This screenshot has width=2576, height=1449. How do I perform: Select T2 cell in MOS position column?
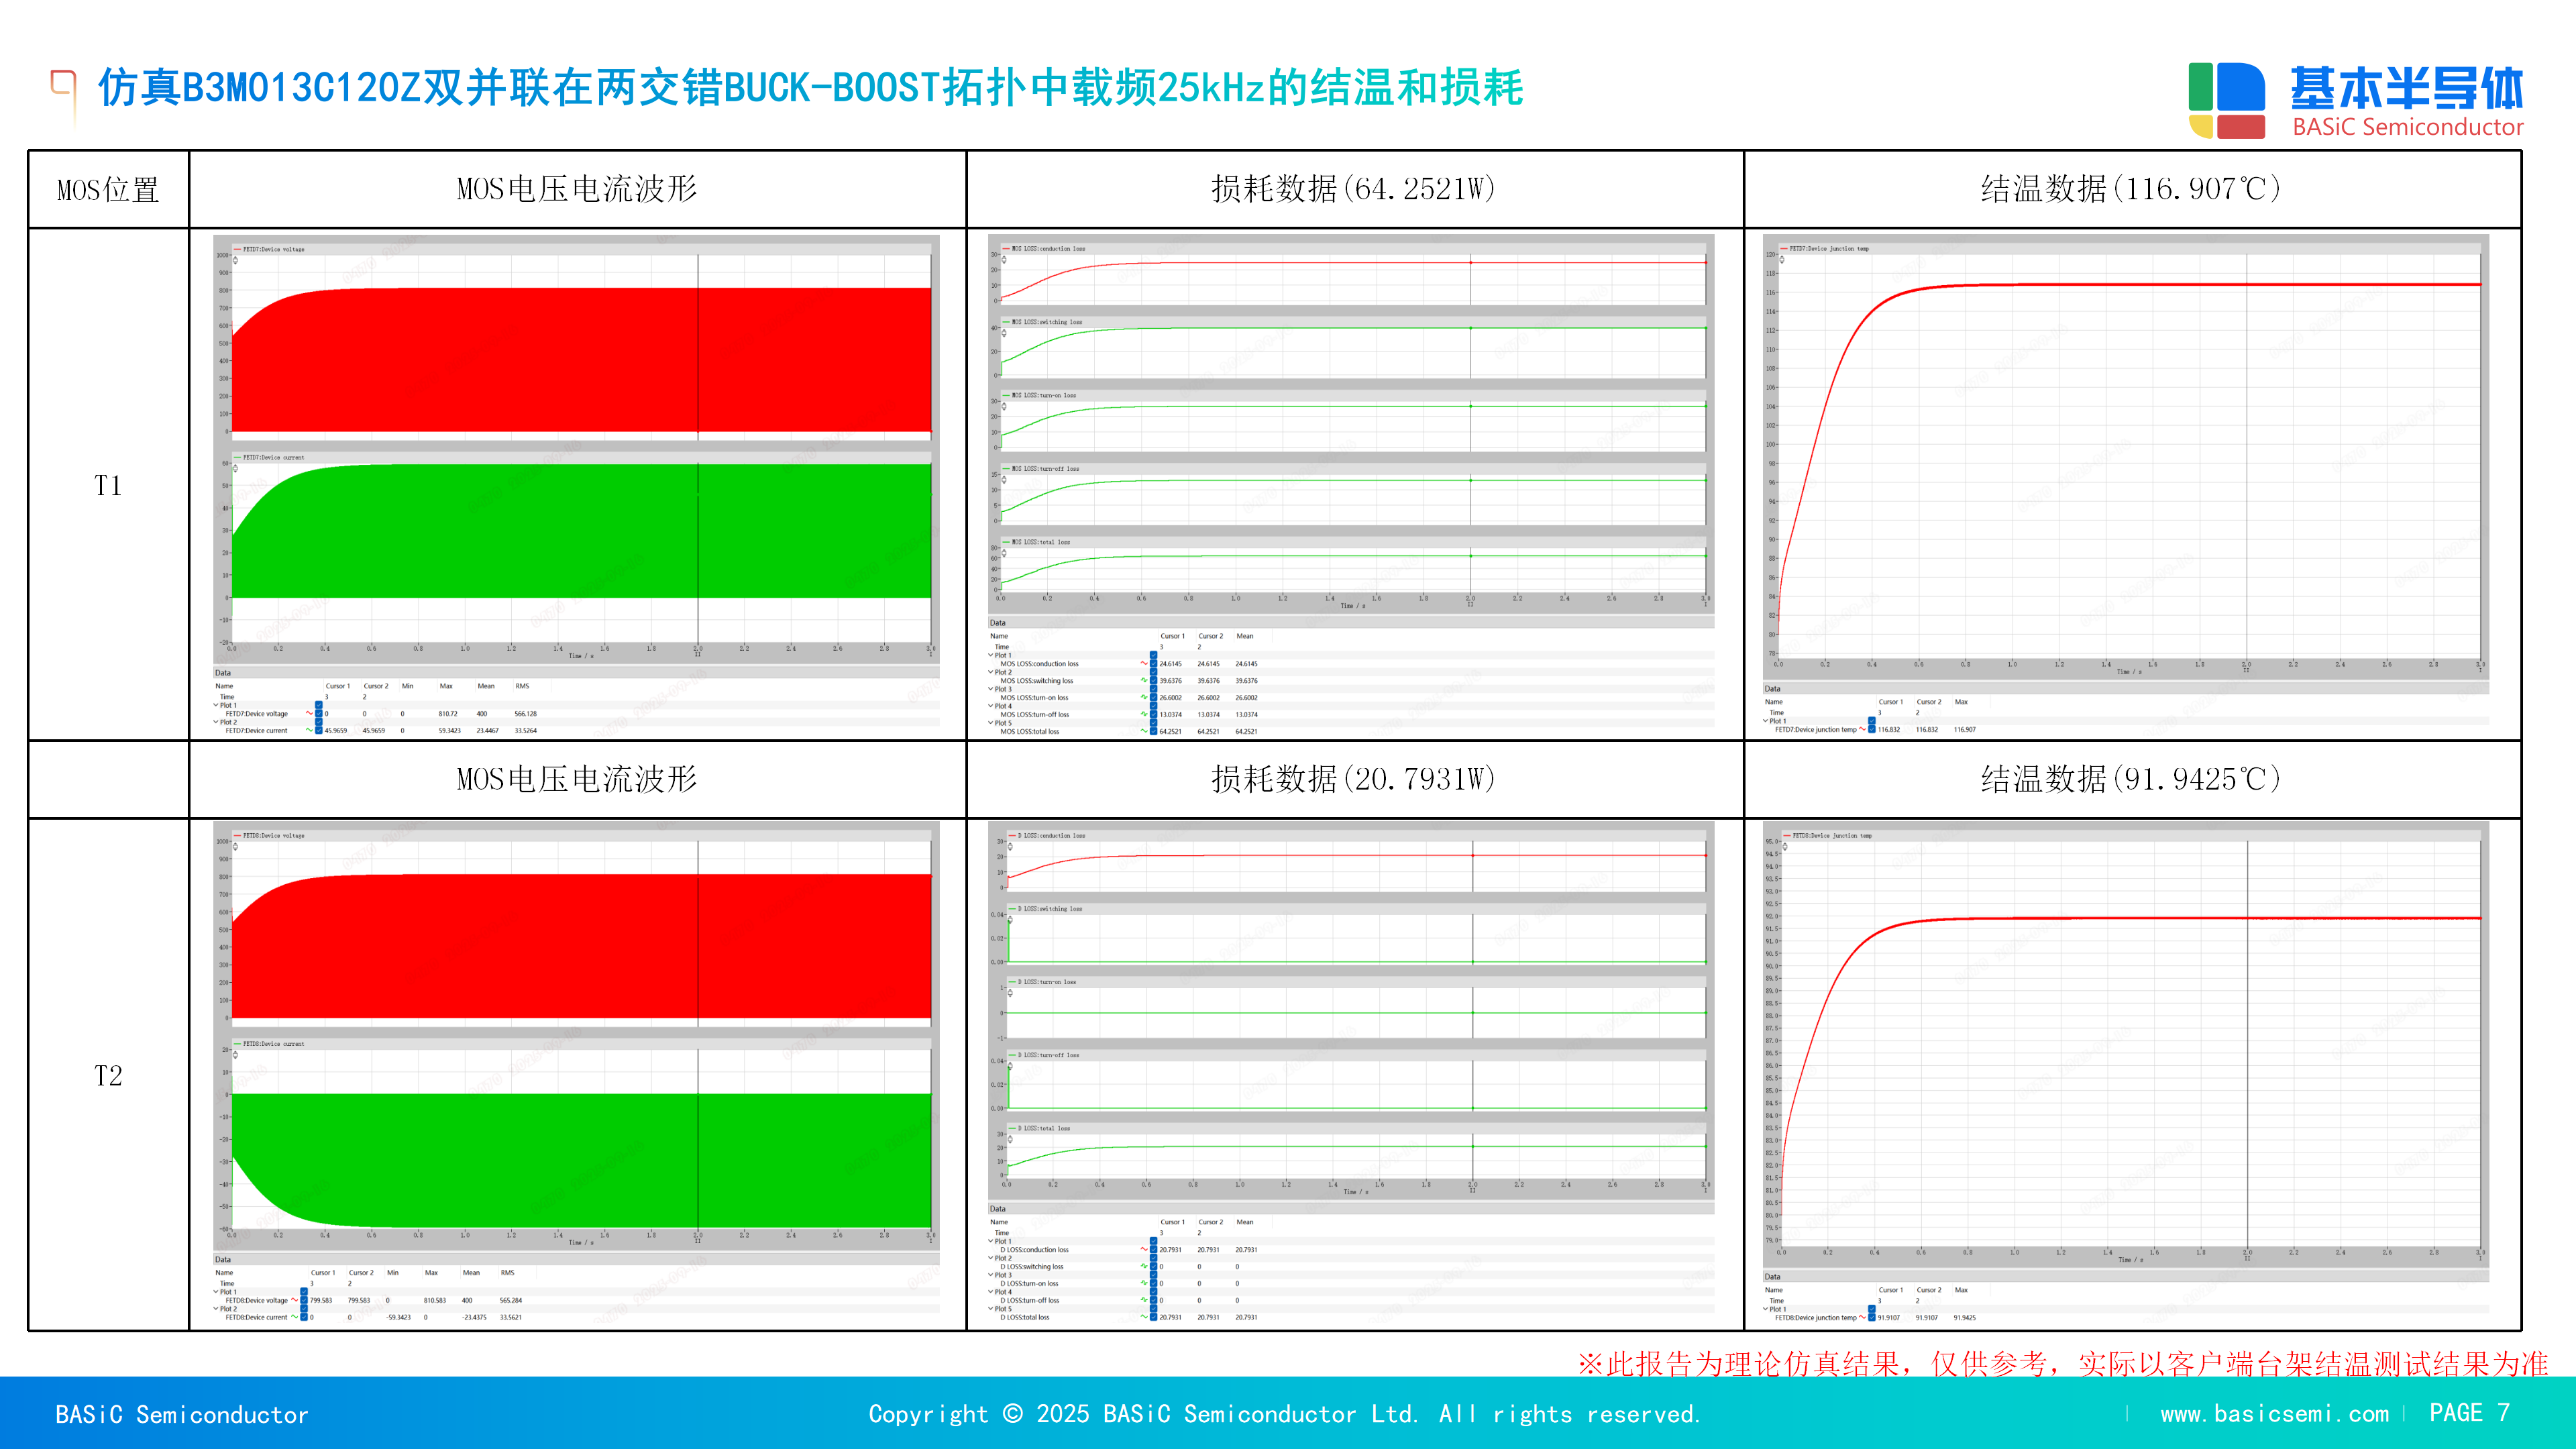pyautogui.click(x=108, y=1075)
